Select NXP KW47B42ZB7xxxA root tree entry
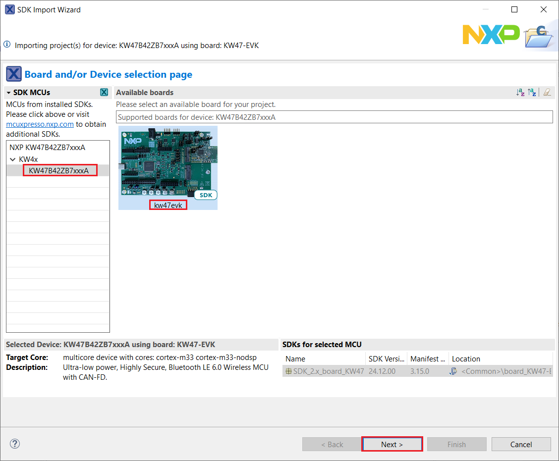The width and height of the screenshot is (559, 461). click(x=47, y=148)
